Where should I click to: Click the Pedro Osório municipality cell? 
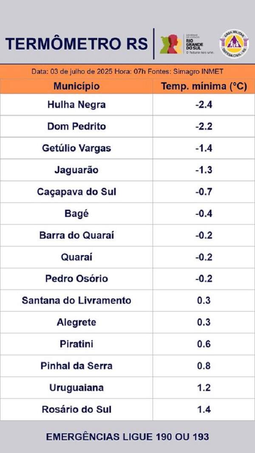coord(76,279)
